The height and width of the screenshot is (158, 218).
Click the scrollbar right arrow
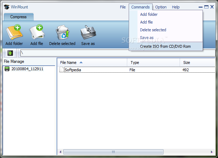(212, 152)
